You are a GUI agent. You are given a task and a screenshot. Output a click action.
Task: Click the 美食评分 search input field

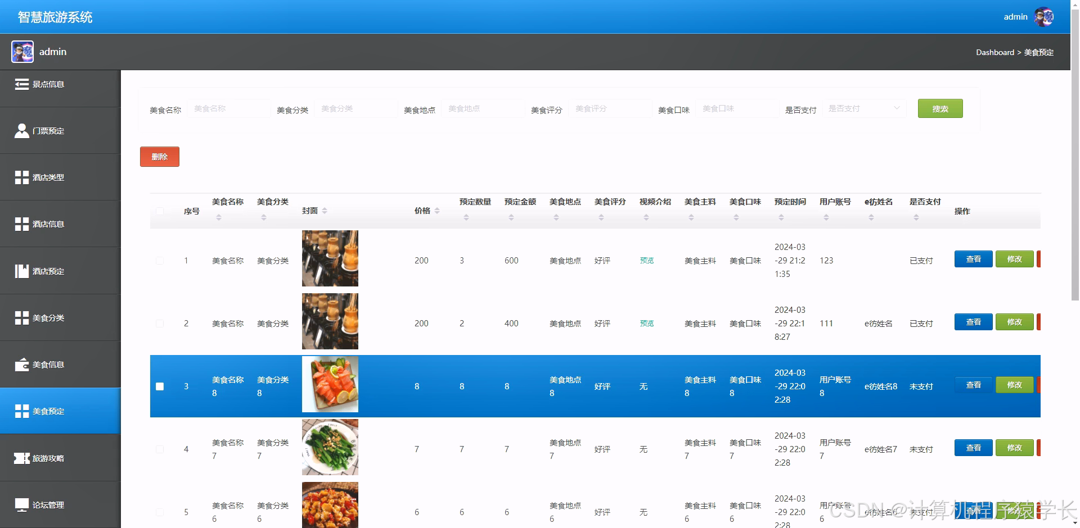point(610,108)
